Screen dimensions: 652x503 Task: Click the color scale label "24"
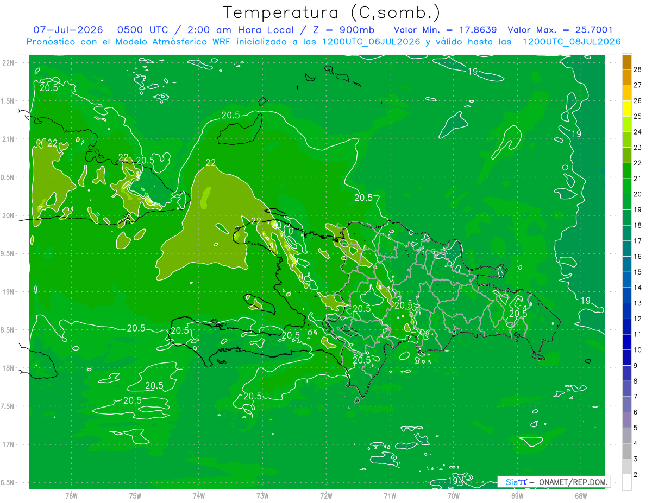(x=638, y=132)
